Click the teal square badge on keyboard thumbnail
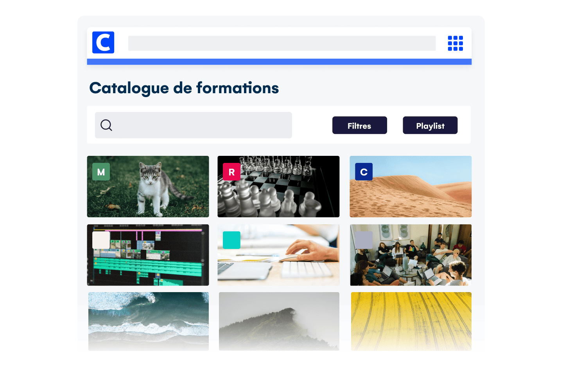This screenshot has width=563, height=372. 231,240
